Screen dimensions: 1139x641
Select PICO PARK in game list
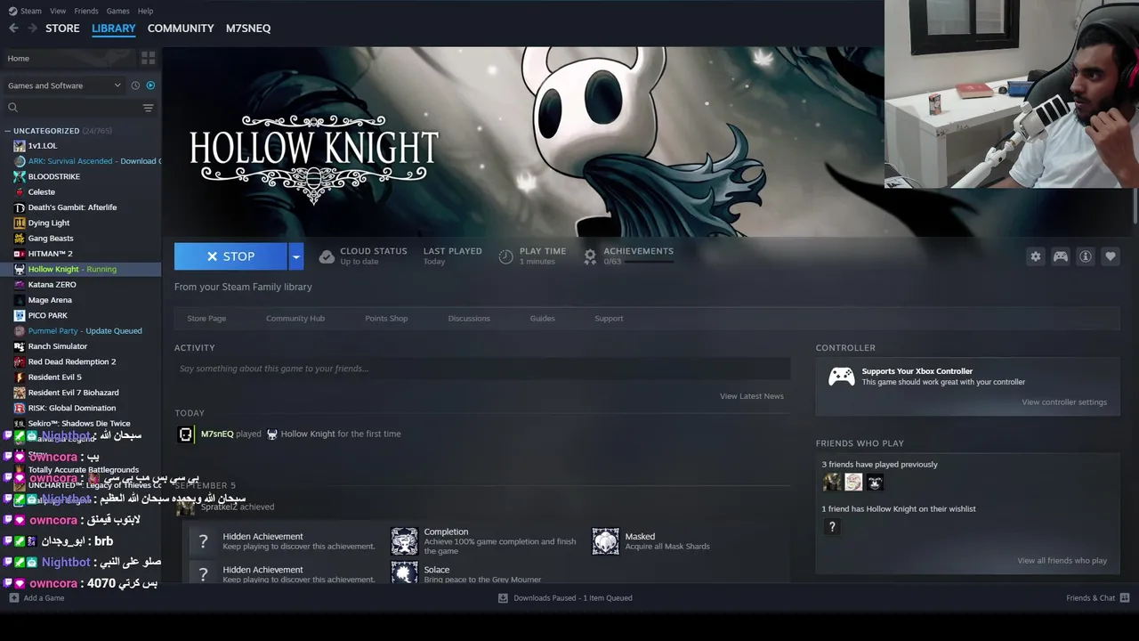(48, 315)
